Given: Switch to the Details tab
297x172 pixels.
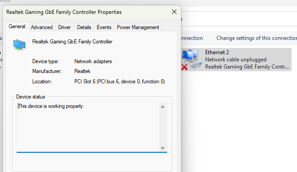Looking at the screenshot, I should [84, 27].
